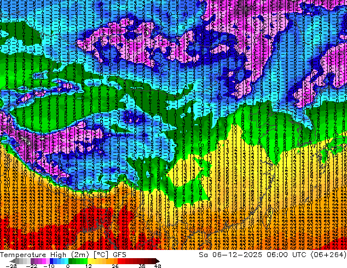Click the [°C] unit label
This screenshot has width=347, height=268.
pos(101,255)
